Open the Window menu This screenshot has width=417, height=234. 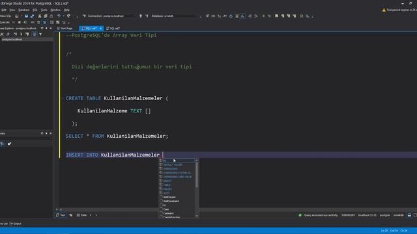coord(55,10)
